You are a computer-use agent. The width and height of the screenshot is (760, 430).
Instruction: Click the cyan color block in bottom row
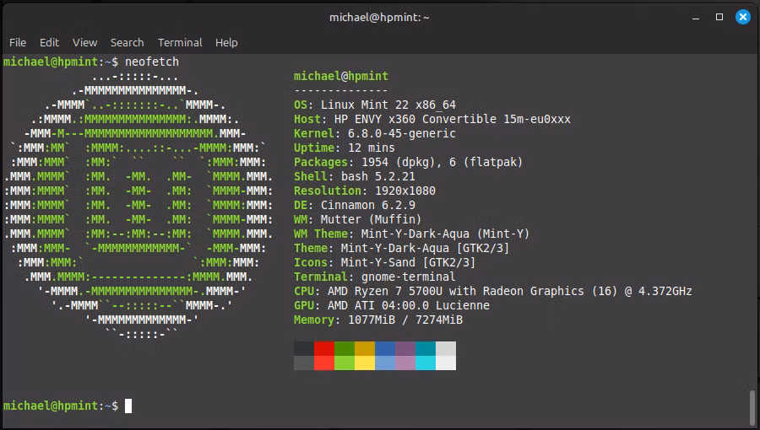(426, 363)
